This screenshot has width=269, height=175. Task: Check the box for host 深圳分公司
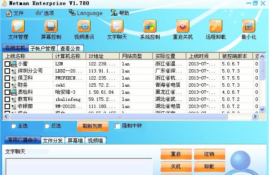[x=7, y=71]
